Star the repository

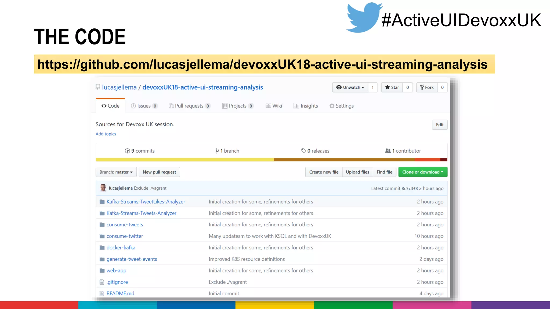[392, 87]
